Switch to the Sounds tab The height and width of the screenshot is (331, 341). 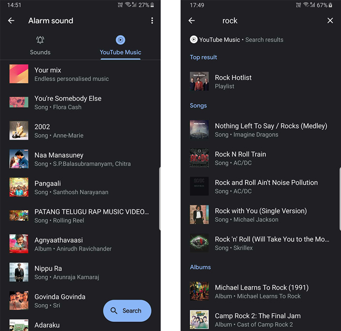pyautogui.click(x=40, y=46)
